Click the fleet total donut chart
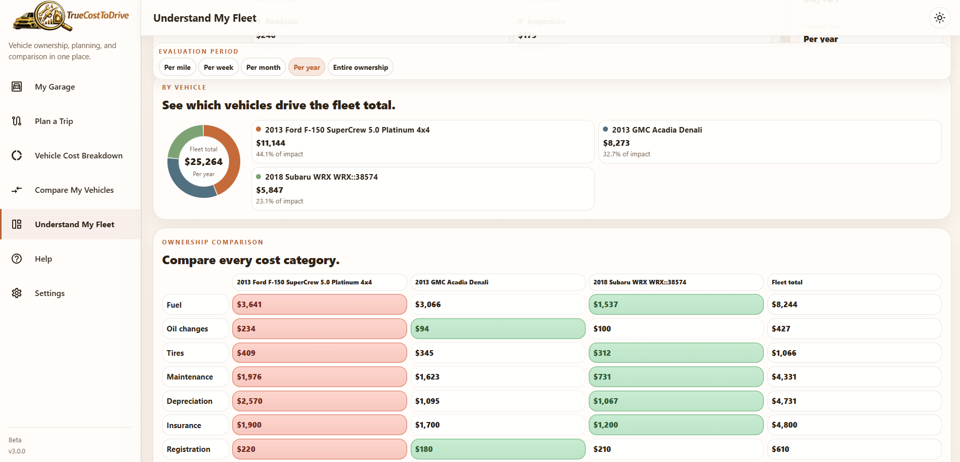The width and height of the screenshot is (960, 462). [x=204, y=161]
